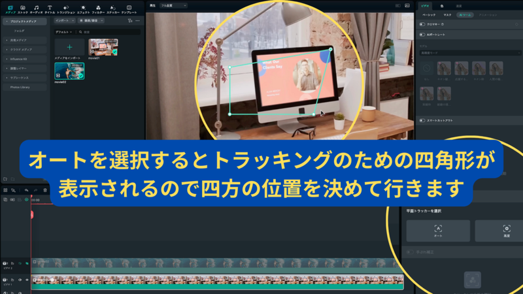Switch to the 速度 (Speed) properties tab

click(459, 6)
